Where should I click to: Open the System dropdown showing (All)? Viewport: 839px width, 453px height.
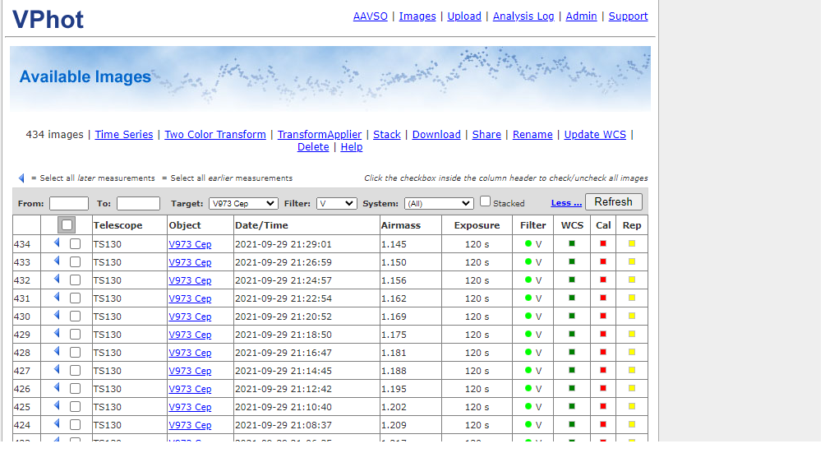tap(439, 203)
